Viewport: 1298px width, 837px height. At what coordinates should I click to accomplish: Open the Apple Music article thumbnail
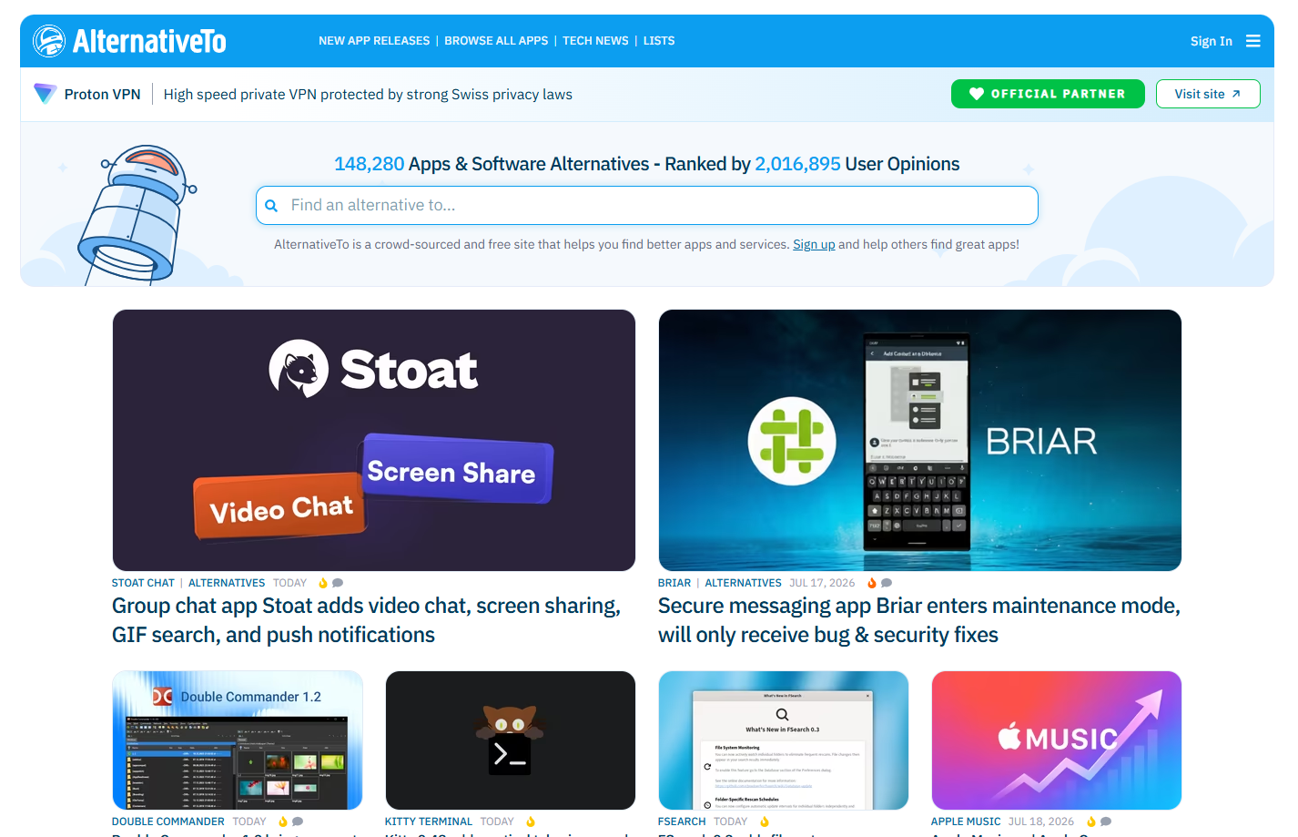point(1057,740)
